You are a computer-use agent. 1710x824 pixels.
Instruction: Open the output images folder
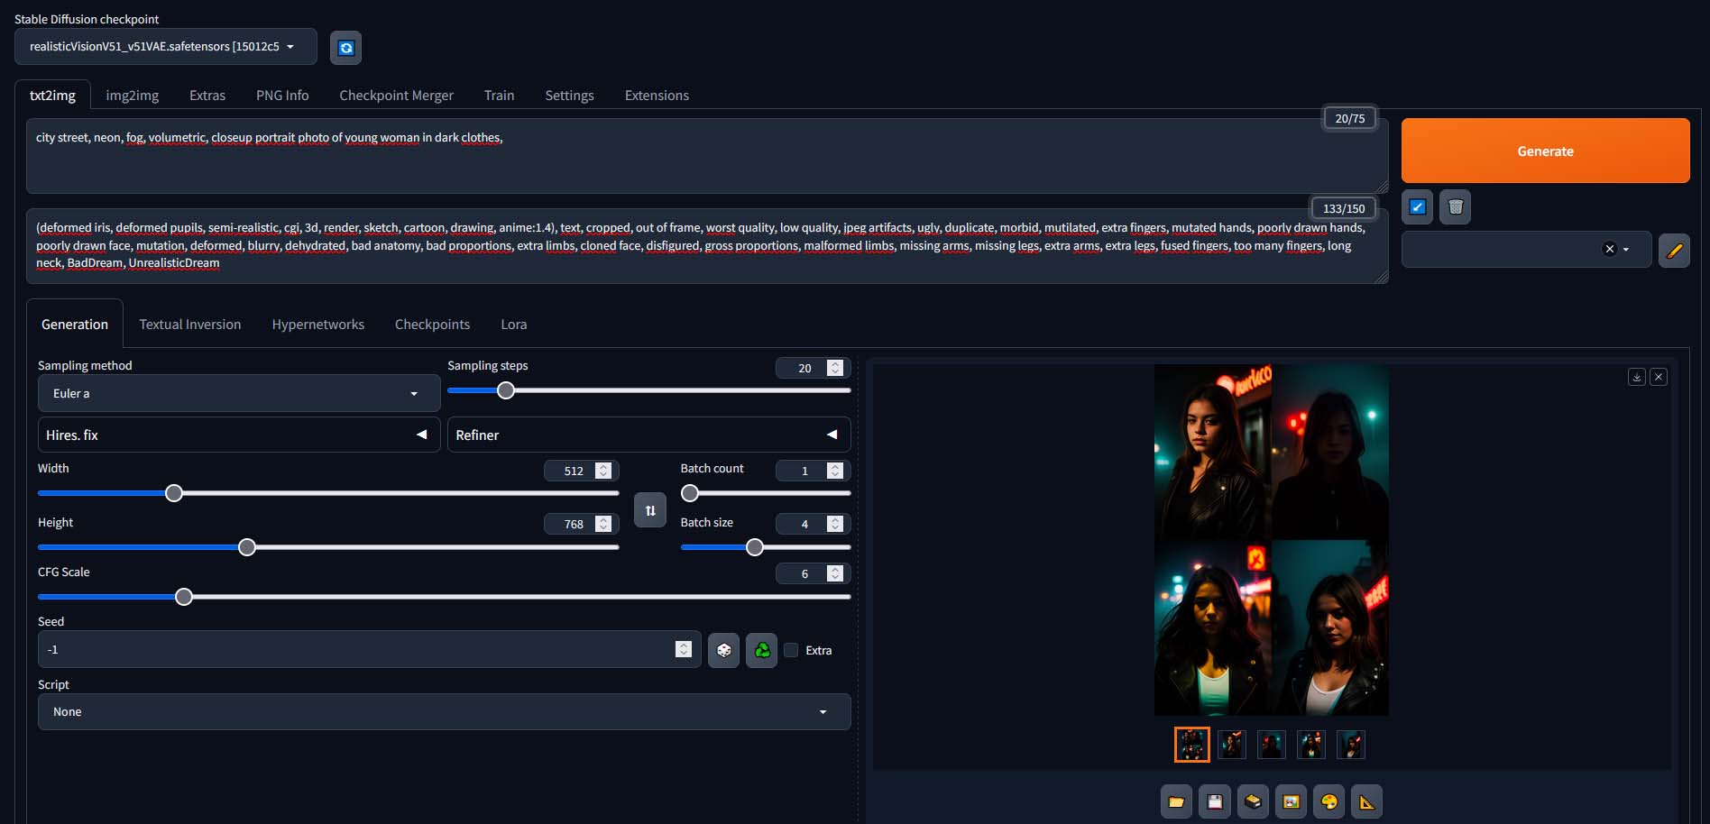coord(1176,801)
